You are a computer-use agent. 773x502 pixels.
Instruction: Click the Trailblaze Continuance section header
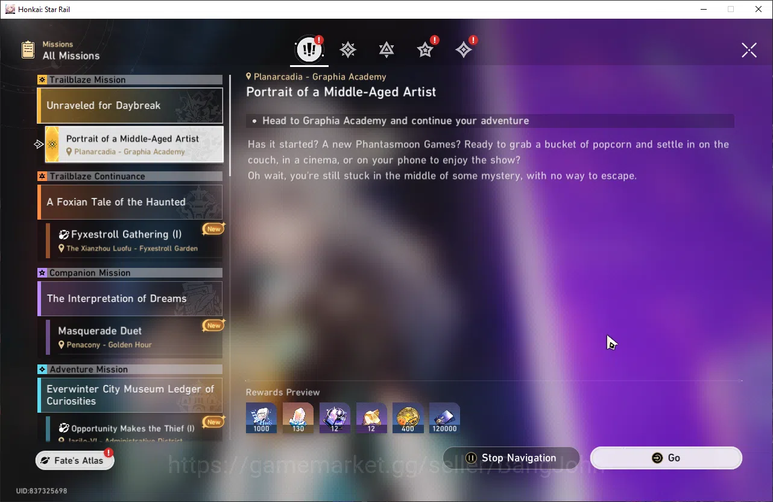pos(130,176)
